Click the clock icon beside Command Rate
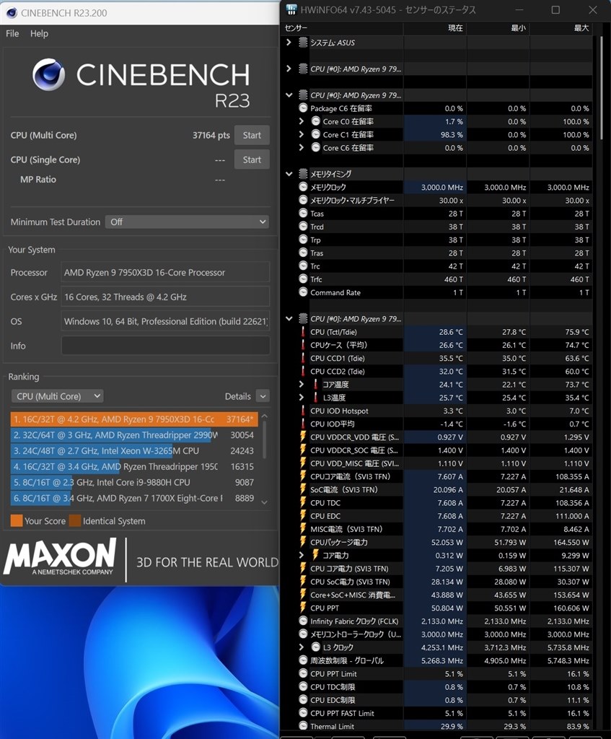 (x=304, y=292)
